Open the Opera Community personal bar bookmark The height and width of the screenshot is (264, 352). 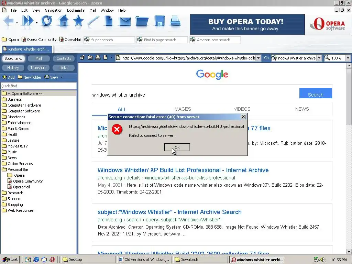point(39,40)
